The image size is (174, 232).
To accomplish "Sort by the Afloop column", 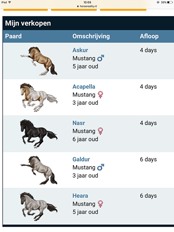I will [149, 36].
